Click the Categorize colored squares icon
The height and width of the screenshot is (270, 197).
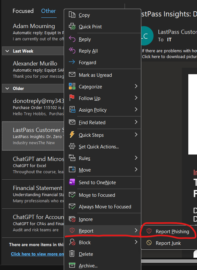(x=72, y=86)
